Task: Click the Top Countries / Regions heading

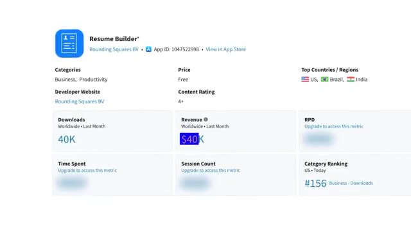Action: [x=329, y=70]
